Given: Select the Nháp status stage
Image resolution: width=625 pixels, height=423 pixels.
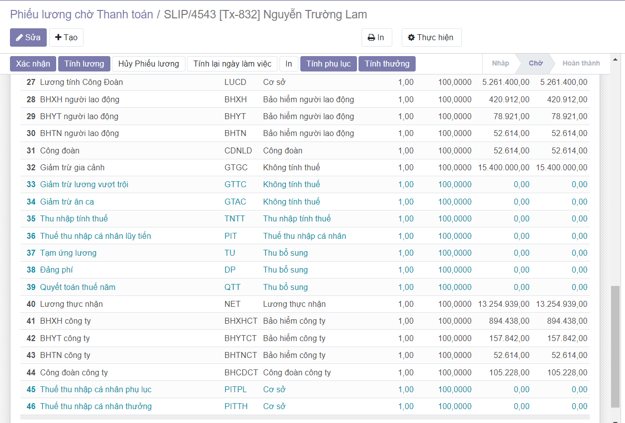Looking at the screenshot, I should [500, 64].
